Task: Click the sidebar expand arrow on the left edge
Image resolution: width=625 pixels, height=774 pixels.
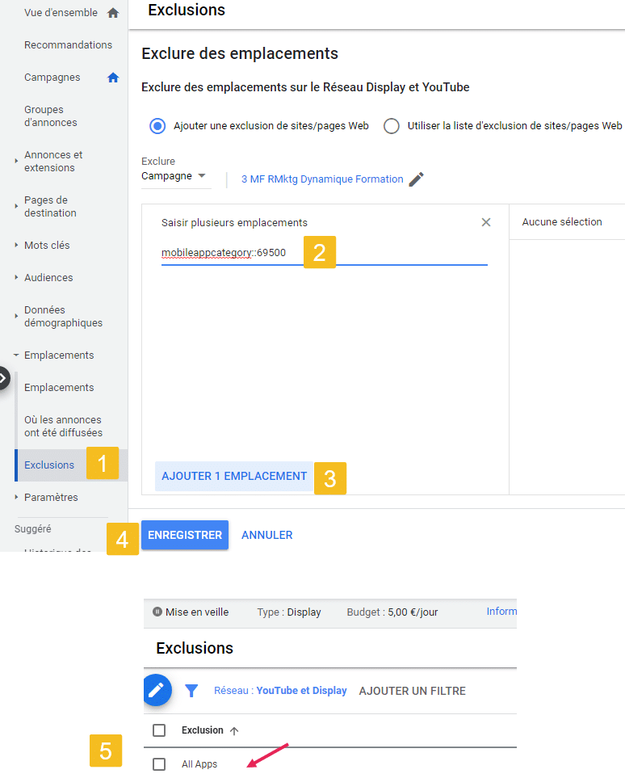Action: tap(4, 378)
